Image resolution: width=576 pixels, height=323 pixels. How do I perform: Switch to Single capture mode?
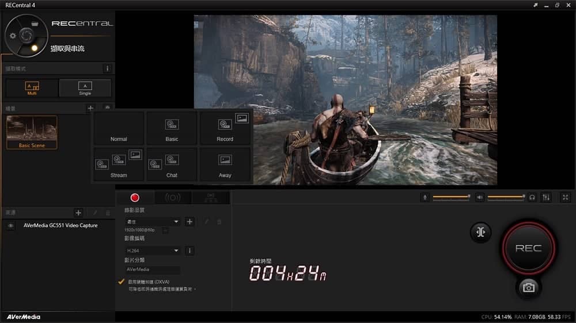(85, 88)
